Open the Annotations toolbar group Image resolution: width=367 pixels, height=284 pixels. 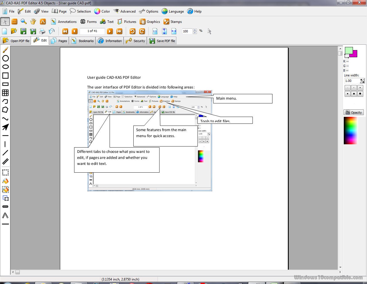point(64,22)
